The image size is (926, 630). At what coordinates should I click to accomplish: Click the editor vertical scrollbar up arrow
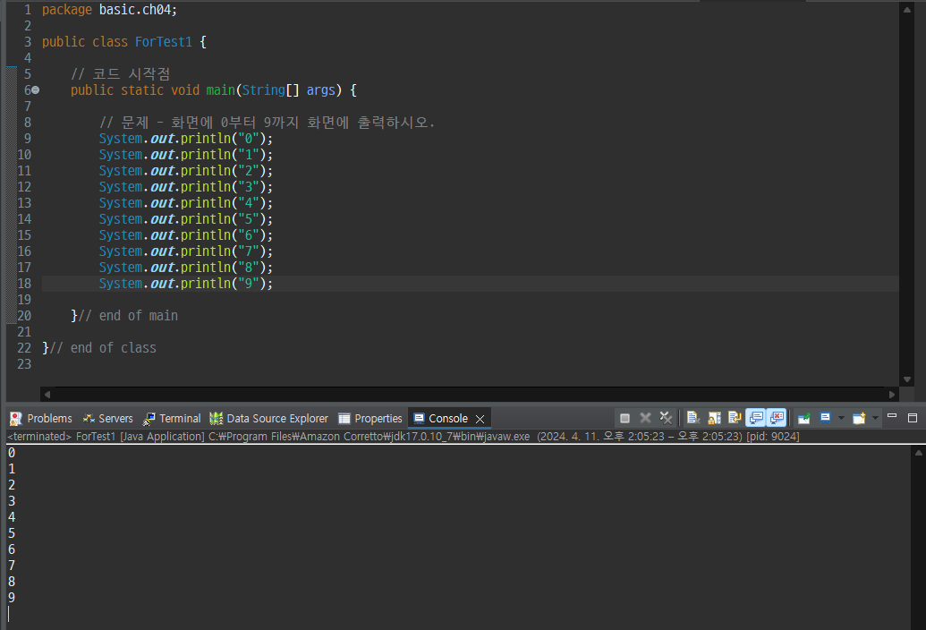tap(906, 10)
